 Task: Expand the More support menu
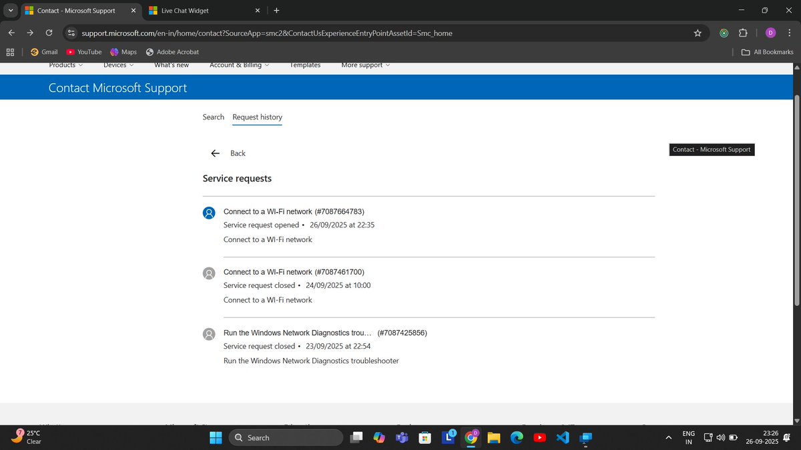click(366, 65)
